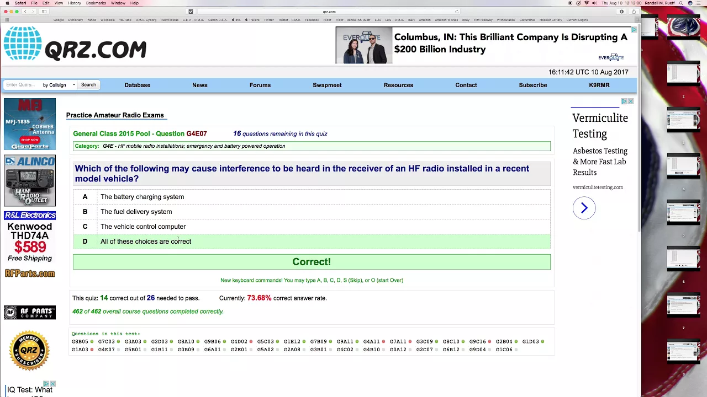Click the volume menu bar icon
This screenshot has width=707, height=397.
pyautogui.click(x=594, y=3)
